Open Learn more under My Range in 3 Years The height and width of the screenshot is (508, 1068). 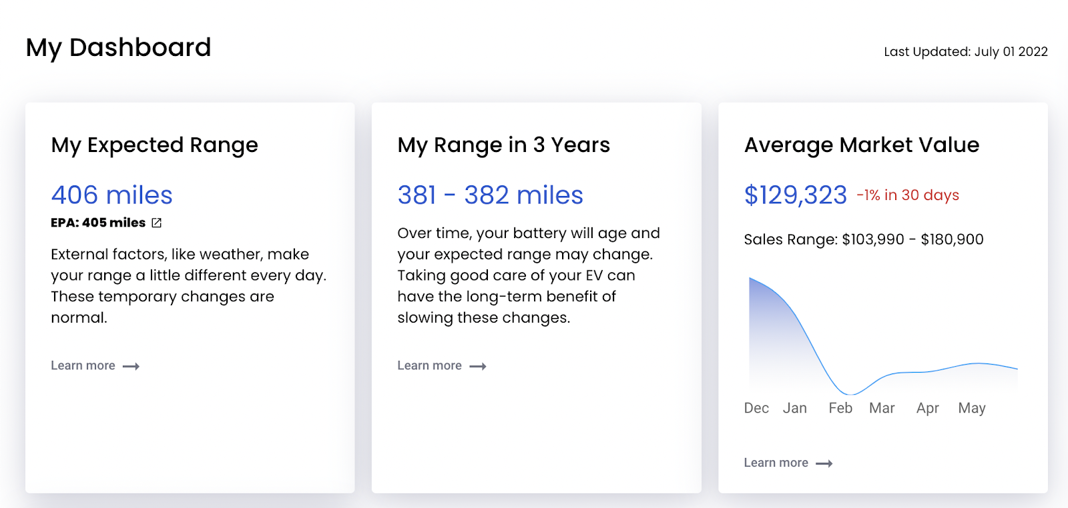click(x=430, y=365)
